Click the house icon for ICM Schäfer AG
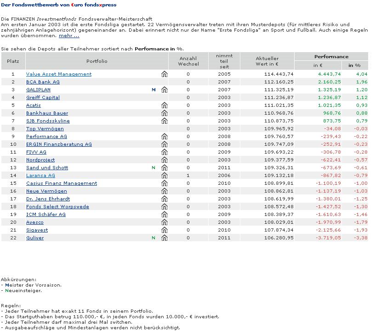This screenshot has width=375, height=332. click(165, 214)
